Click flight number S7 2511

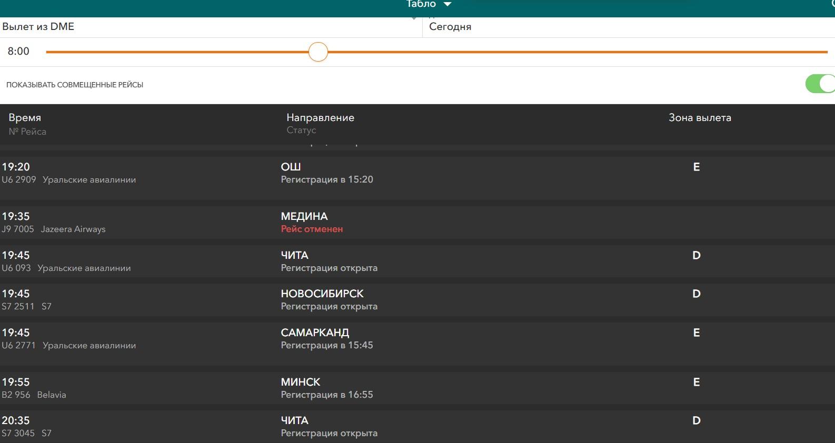coord(18,307)
